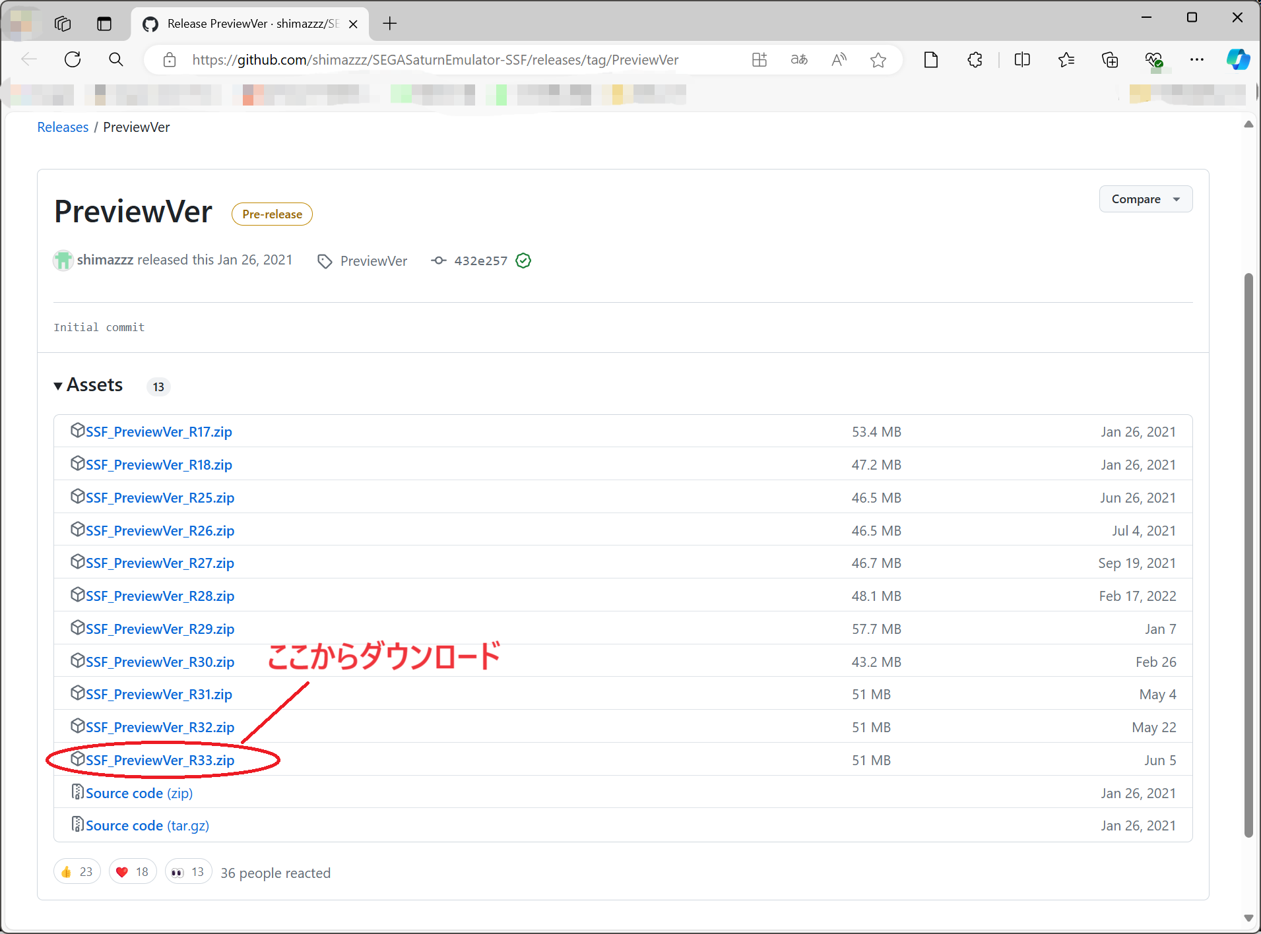Click the app available grid icon in address bar

click(x=760, y=60)
